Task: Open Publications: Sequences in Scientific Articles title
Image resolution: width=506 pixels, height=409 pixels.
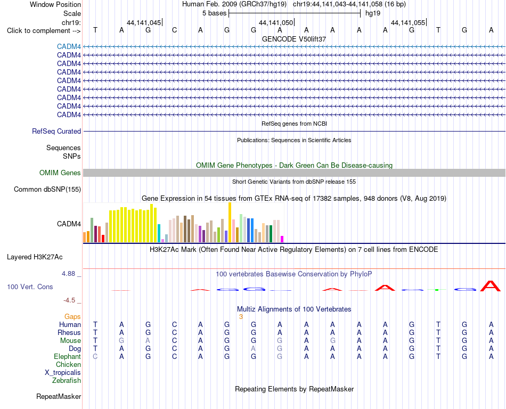Action: (x=294, y=140)
